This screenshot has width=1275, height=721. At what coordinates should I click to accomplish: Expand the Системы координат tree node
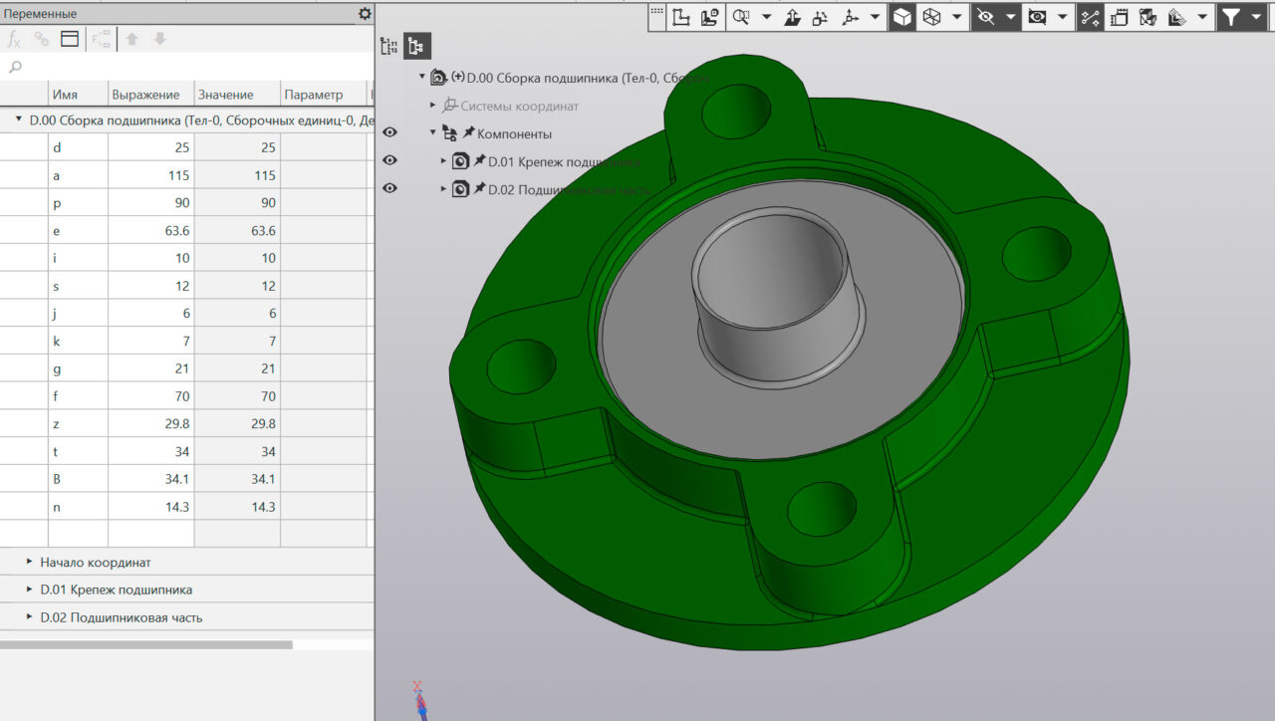(433, 106)
